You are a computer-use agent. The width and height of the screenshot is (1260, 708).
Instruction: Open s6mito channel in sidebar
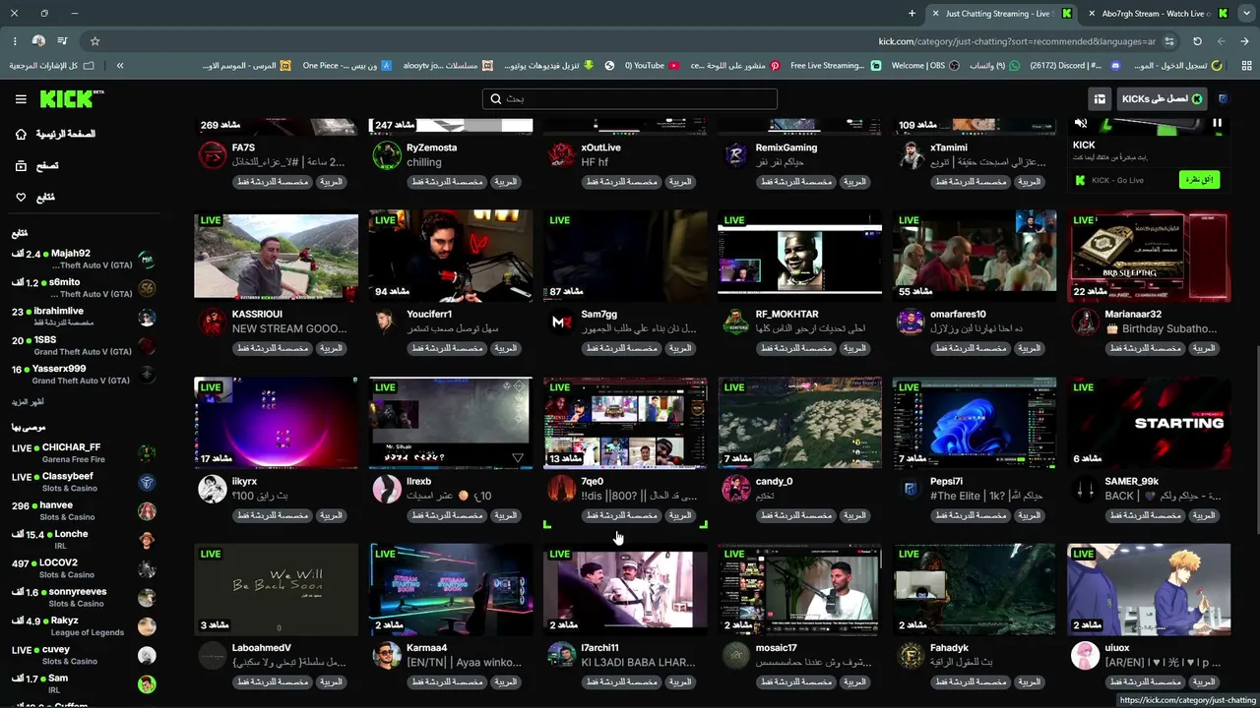coord(84,288)
